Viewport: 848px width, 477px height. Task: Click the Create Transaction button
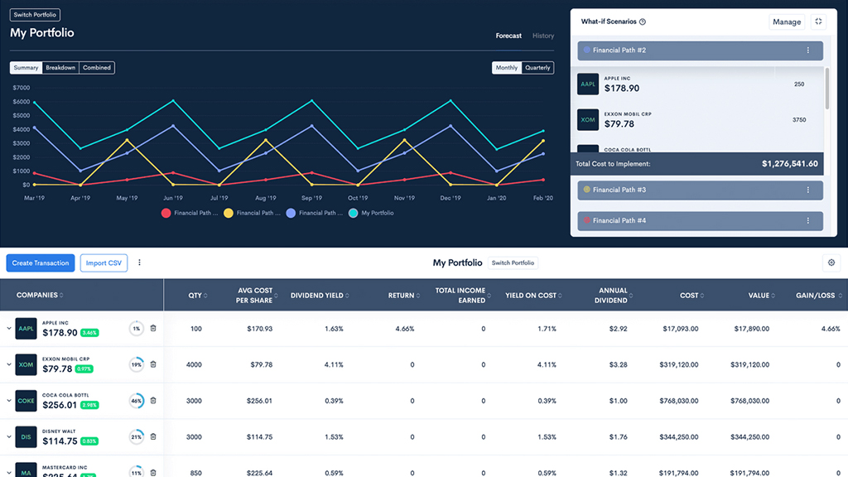point(41,263)
